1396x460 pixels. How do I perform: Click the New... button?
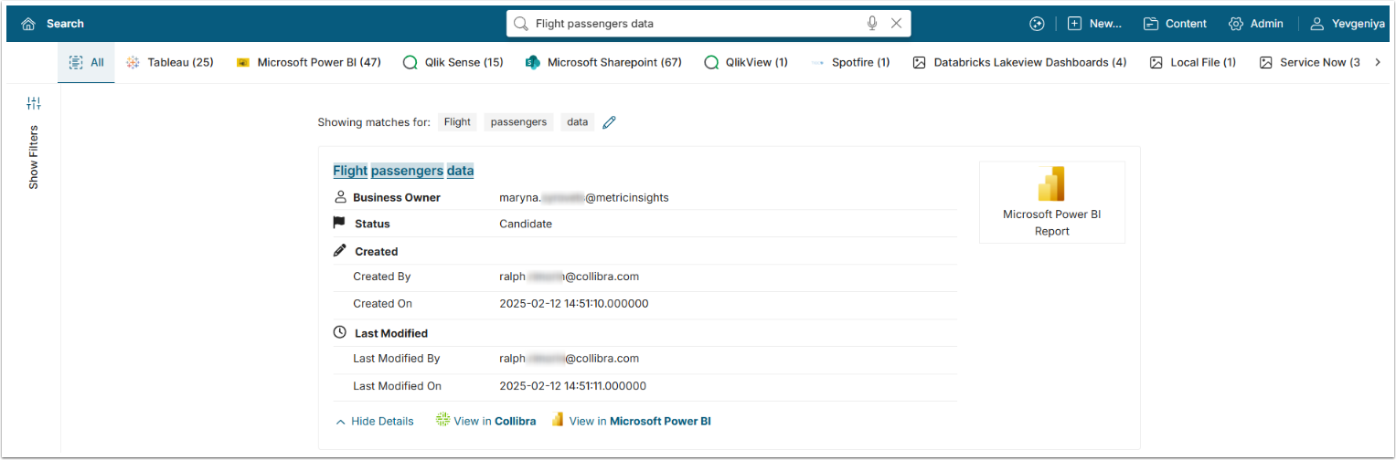1095,24
